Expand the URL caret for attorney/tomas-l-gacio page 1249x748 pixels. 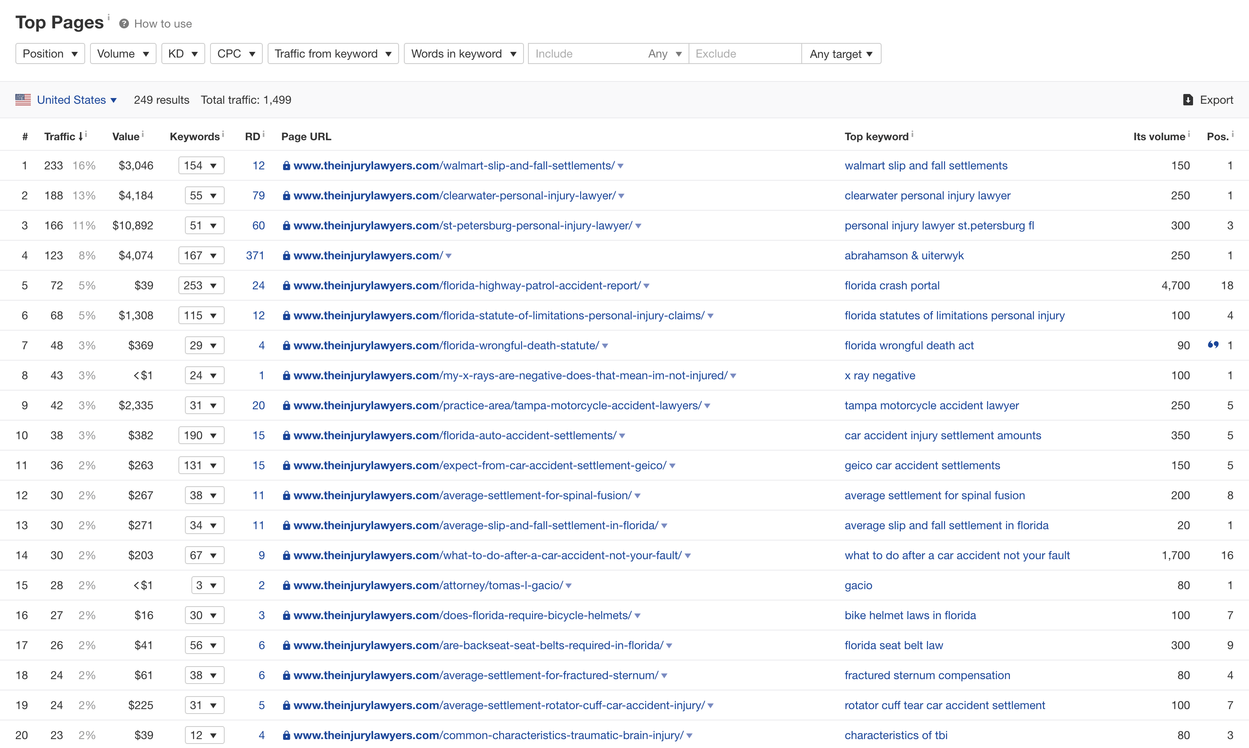[569, 586]
